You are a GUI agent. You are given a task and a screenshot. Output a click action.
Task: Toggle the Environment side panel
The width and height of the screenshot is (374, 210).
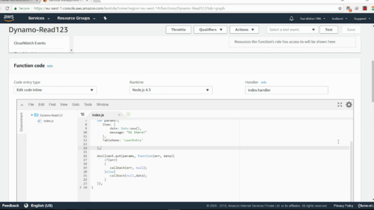pyautogui.click(x=22, y=122)
